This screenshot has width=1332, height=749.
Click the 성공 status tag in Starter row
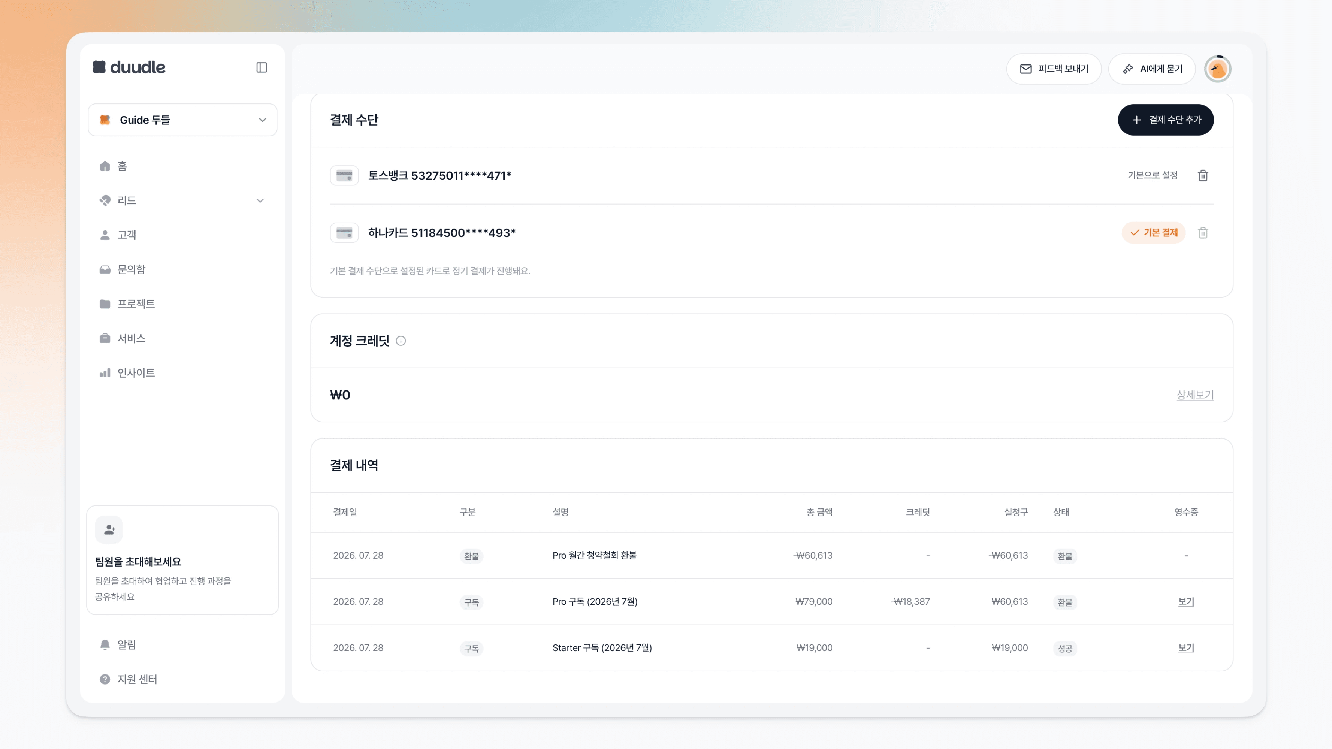click(1065, 649)
